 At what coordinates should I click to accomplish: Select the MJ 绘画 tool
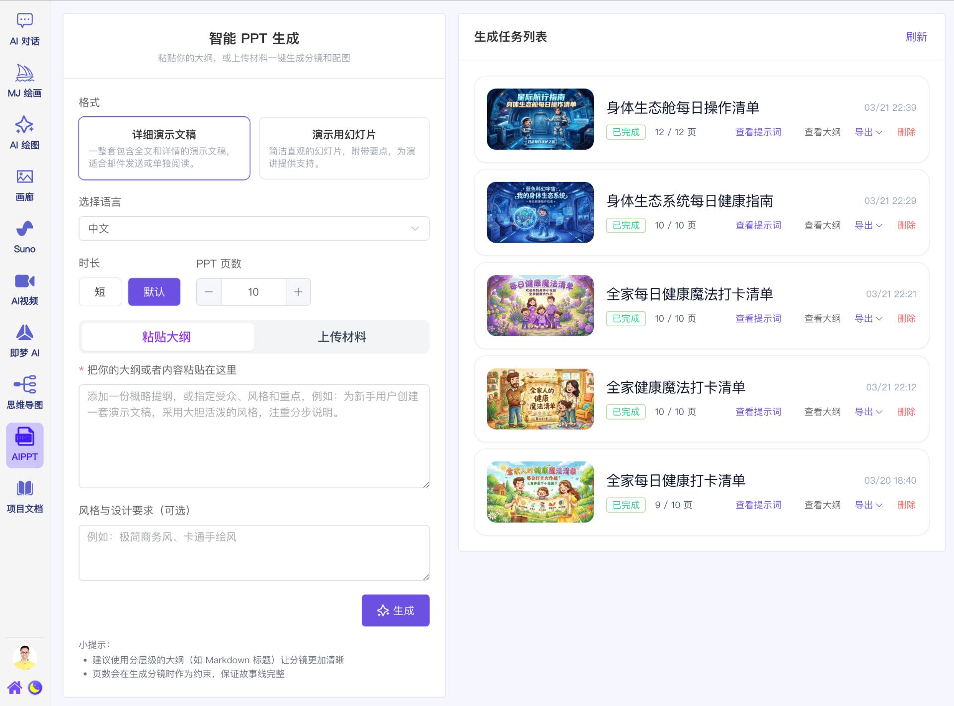tap(24, 81)
